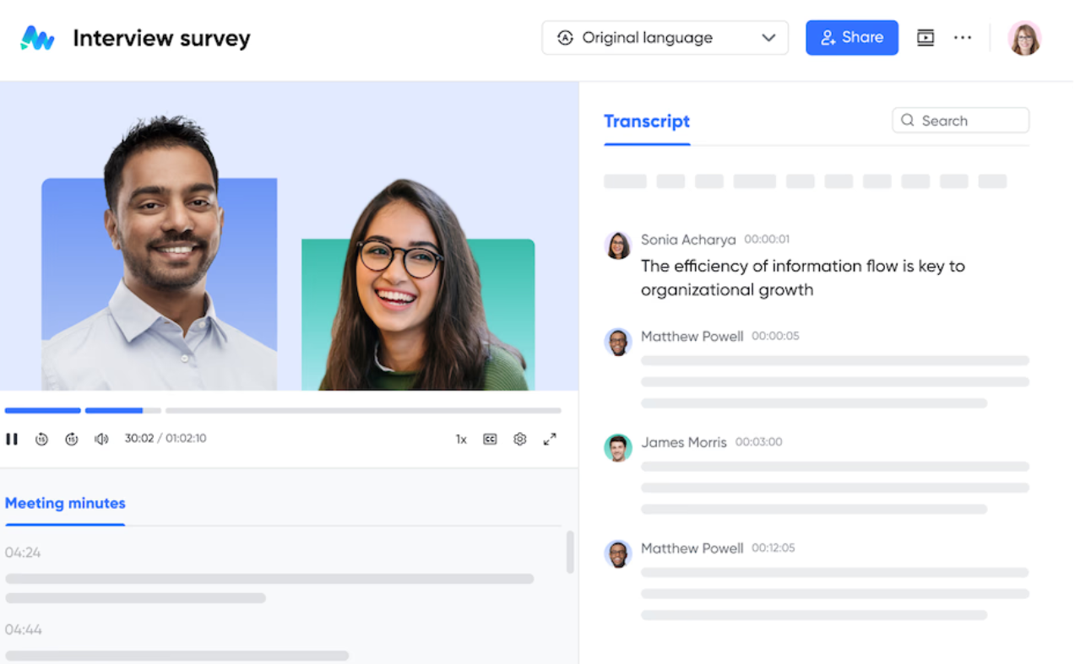The height and width of the screenshot is (664, 1080).
Task: Toggle closed captions CC button
Action: (490, 439)
